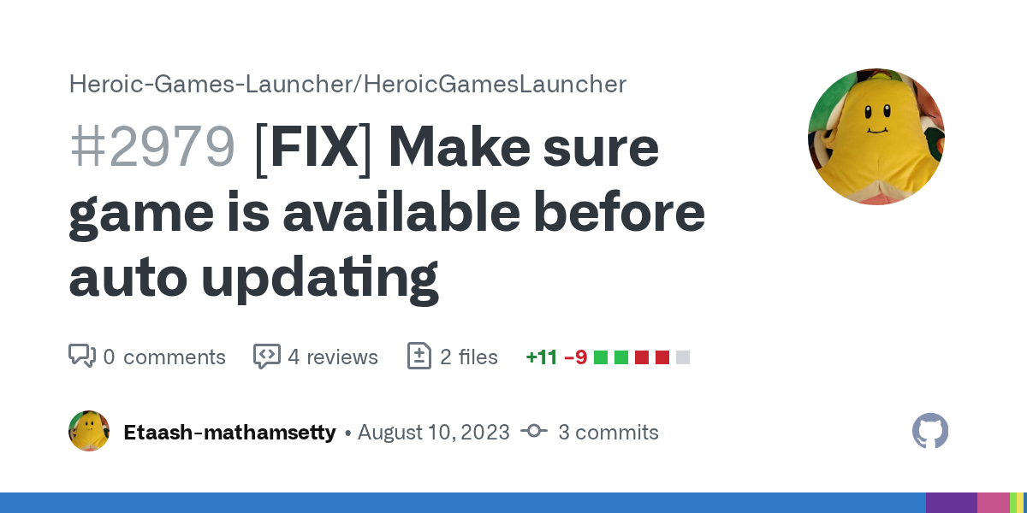The height and width of the screenshot is (513, 1027).
Task: Click the code review icon
Action: pyautogui.click(x=267, y=356)
